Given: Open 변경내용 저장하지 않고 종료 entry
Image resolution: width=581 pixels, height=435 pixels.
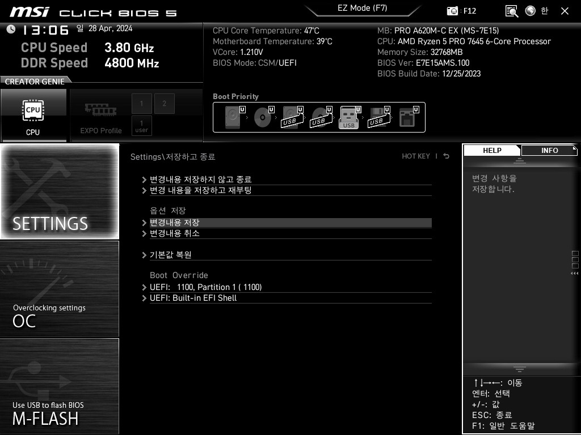Looking at the screenshot, I should (x=200, y=180).
